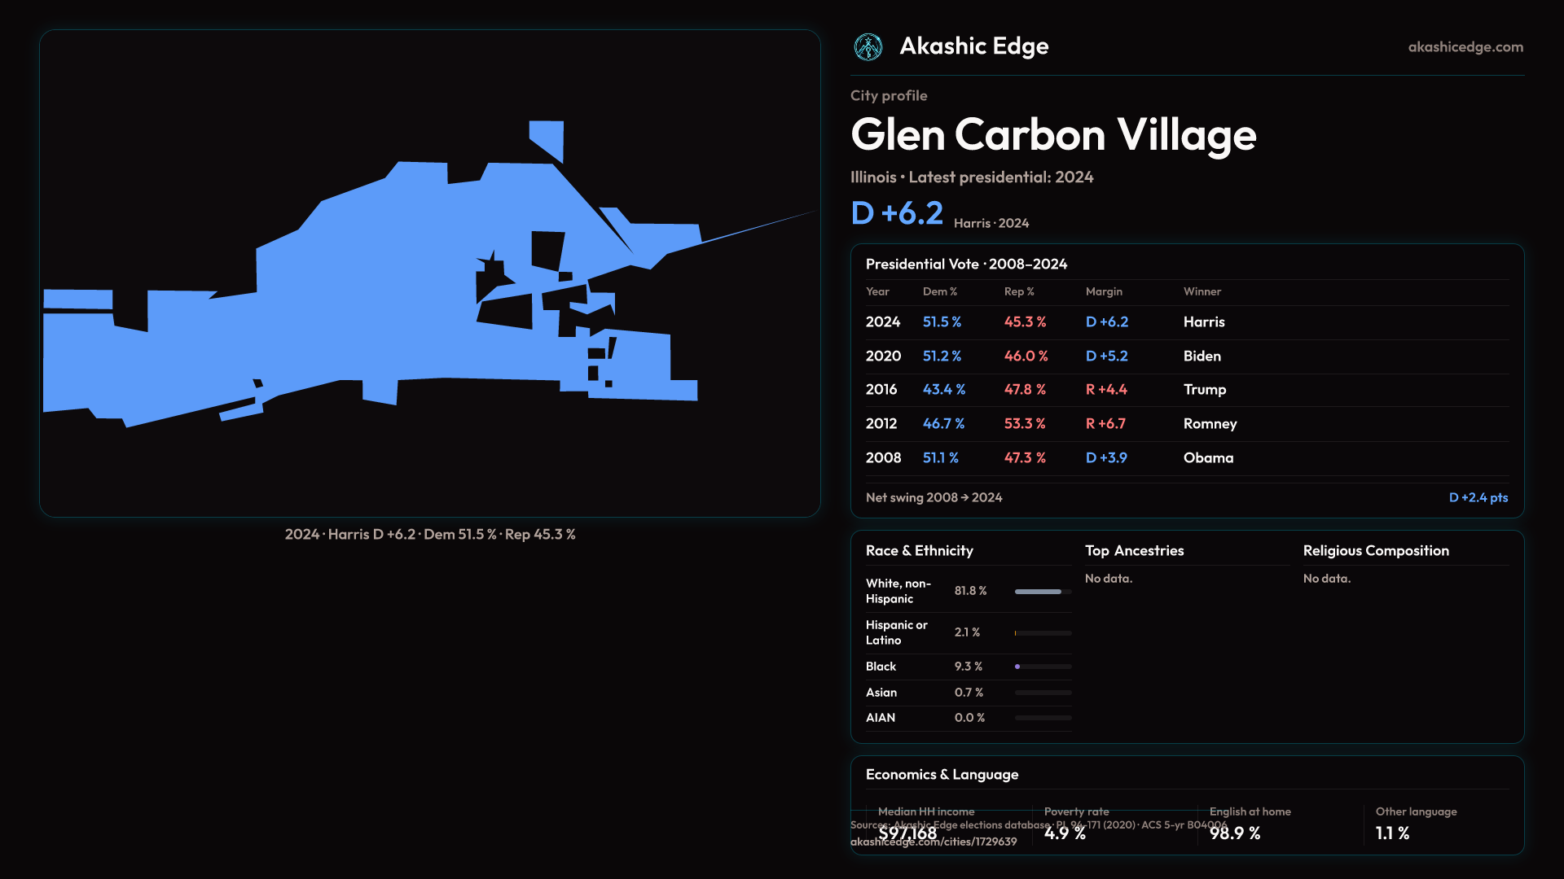
Task: Click the Median HH income figure
Action: point(907,833)
